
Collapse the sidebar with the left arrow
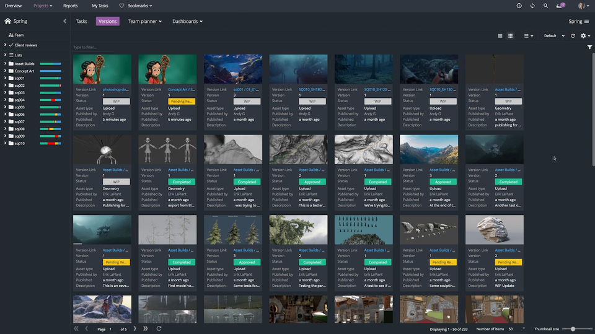pos(65,21)
